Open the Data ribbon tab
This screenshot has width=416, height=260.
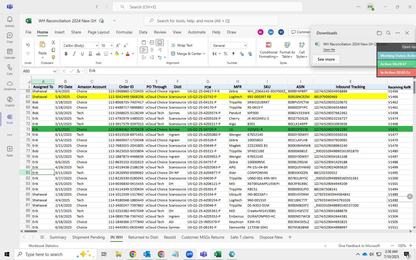[x=143, y=32]
